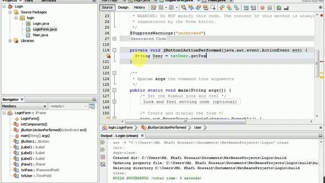Start macro recording with red circle icon
Viewport: 325px width, 183px height.
point(263,8)
